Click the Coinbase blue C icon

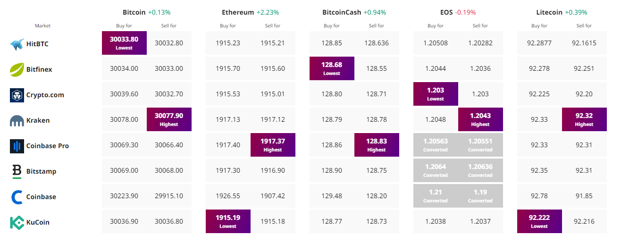[x=17, y=197]
